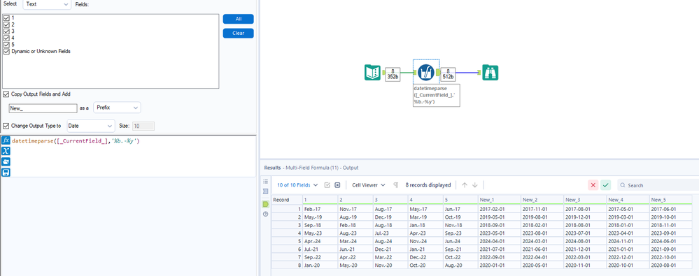Select the Multi-Field Formula tool on canvas

(426, 72)
